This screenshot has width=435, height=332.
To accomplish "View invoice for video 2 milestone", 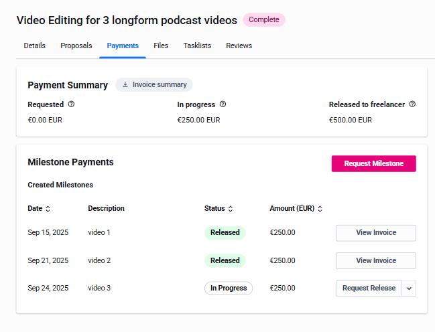I will click(x=375, y=260).
